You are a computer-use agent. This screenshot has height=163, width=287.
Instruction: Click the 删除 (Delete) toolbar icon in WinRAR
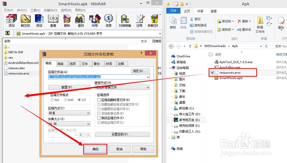click(x=67, y=20)
